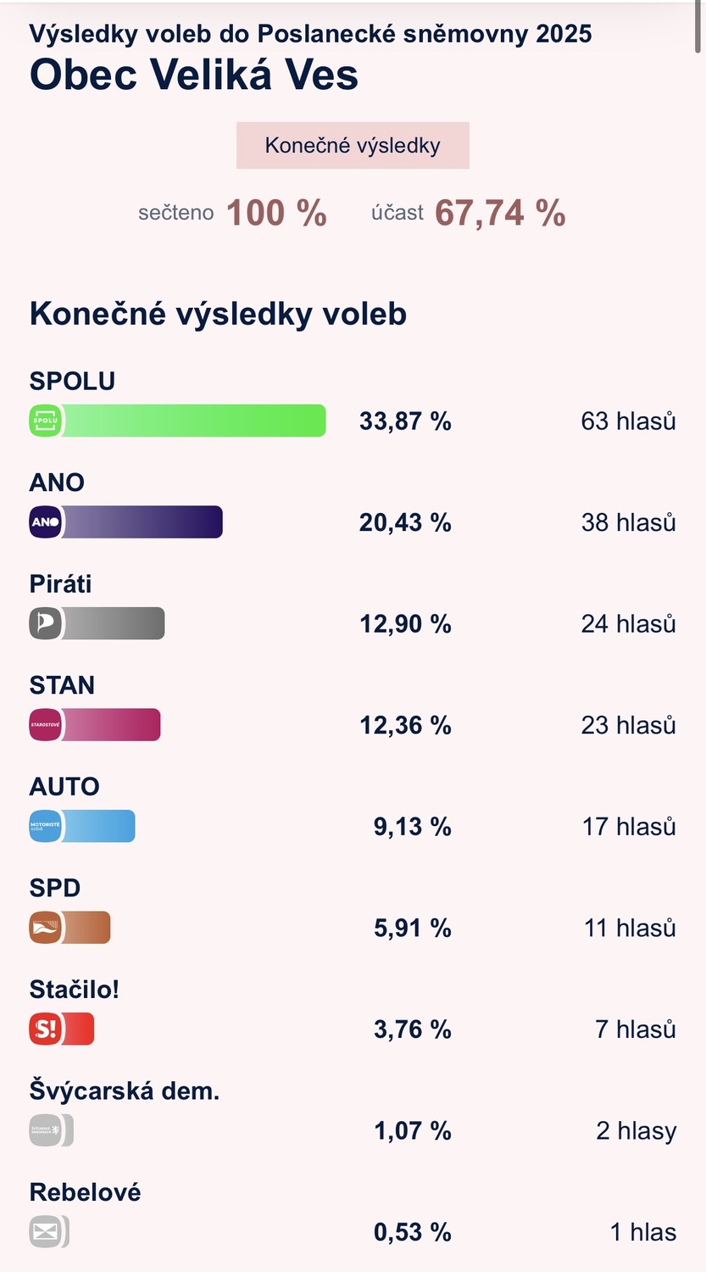
Task: Click the 63 hlasů vote count
Action: (x=628, y=421)
